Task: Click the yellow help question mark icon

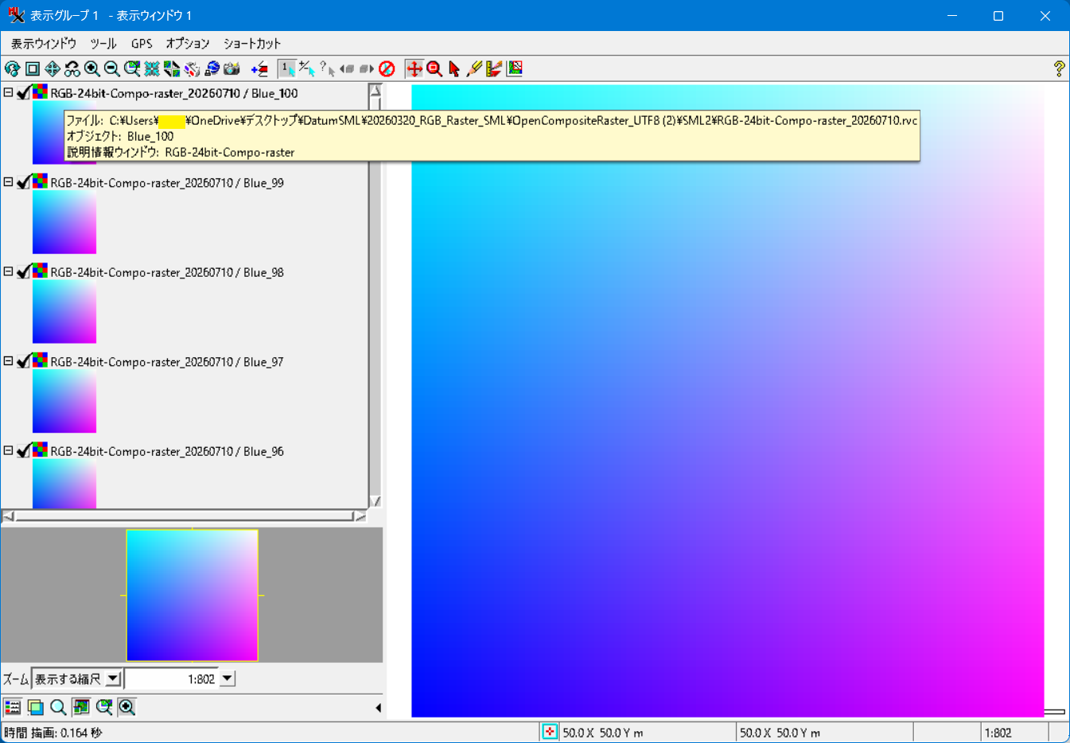Action: pyautogui.click(x=1059, y=69)
